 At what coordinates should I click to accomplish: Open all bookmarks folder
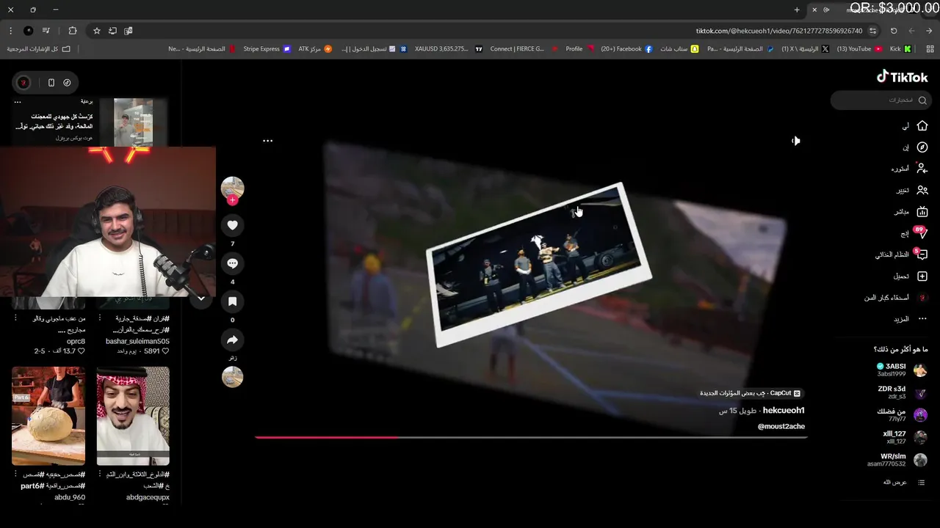pyautogui.click(x=38, y=49)
